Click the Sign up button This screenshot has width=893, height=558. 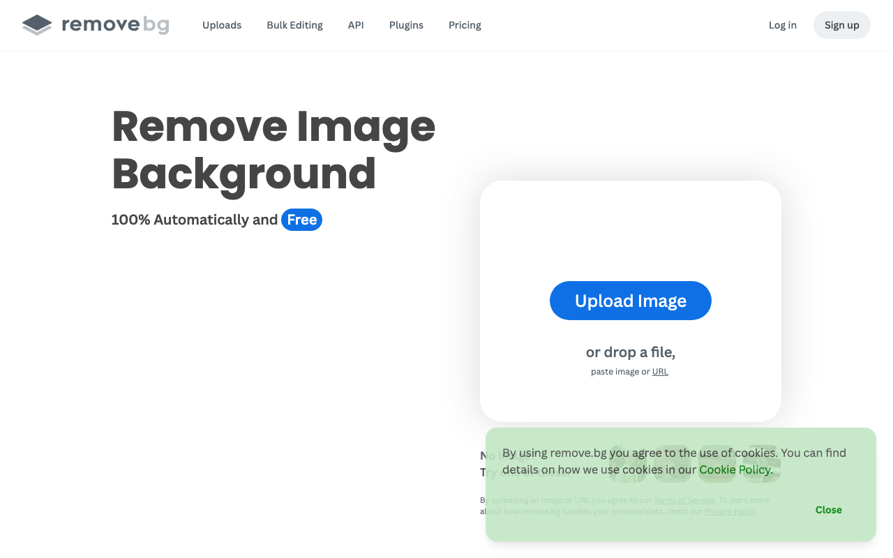(842, 25)
